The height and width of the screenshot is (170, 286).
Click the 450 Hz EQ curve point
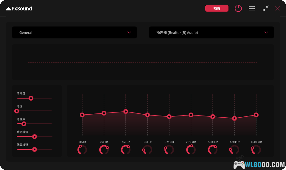(126, 111)
